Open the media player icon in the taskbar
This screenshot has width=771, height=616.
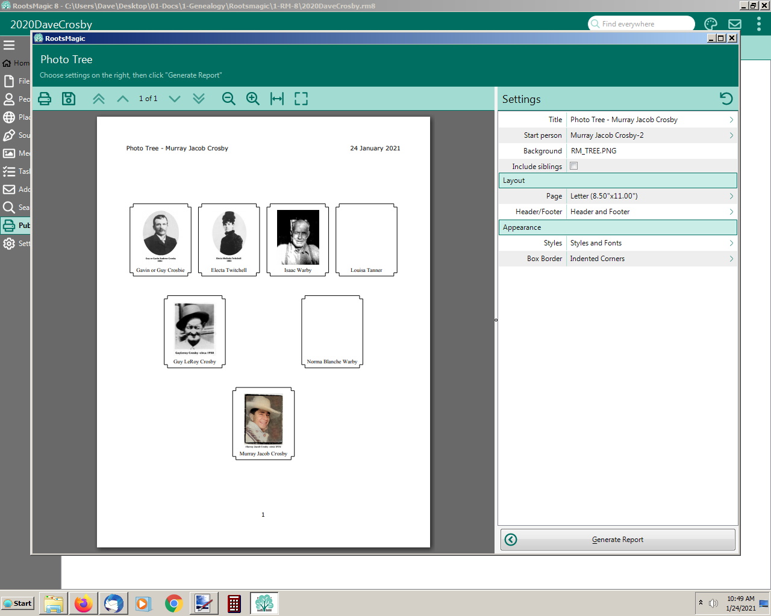click(x=143, y=603)
